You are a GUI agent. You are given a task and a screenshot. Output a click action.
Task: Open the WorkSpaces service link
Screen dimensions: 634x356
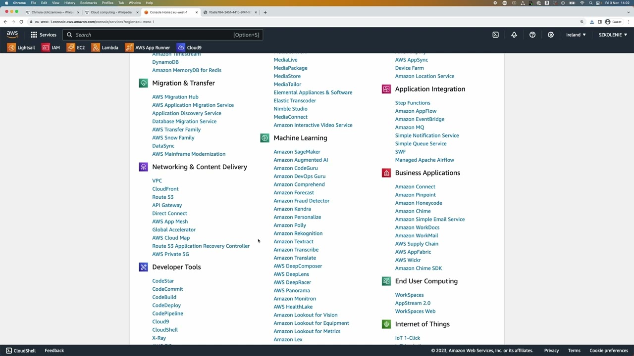pyautogui.click(x=410, y=295)
